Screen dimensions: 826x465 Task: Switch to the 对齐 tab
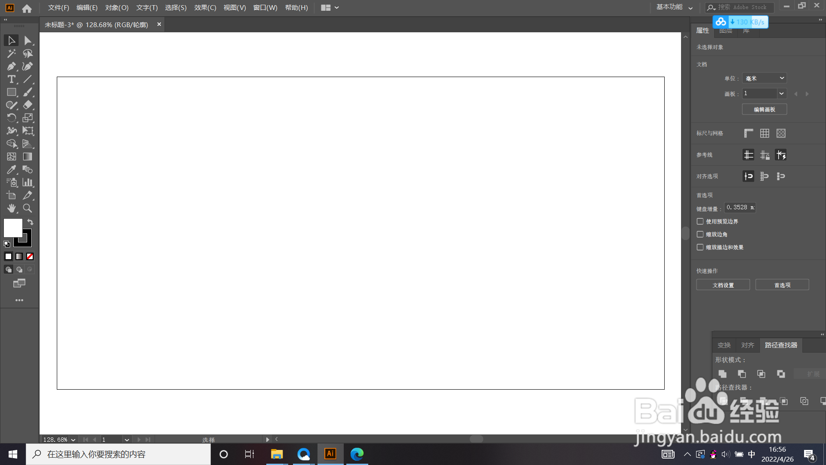pyautogui.click(x=748, y=345)
